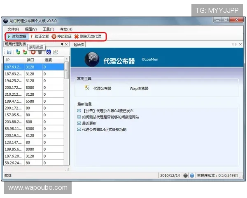Open the 工具(T) menu
The image size is (247, 198).
coord(48,29)
